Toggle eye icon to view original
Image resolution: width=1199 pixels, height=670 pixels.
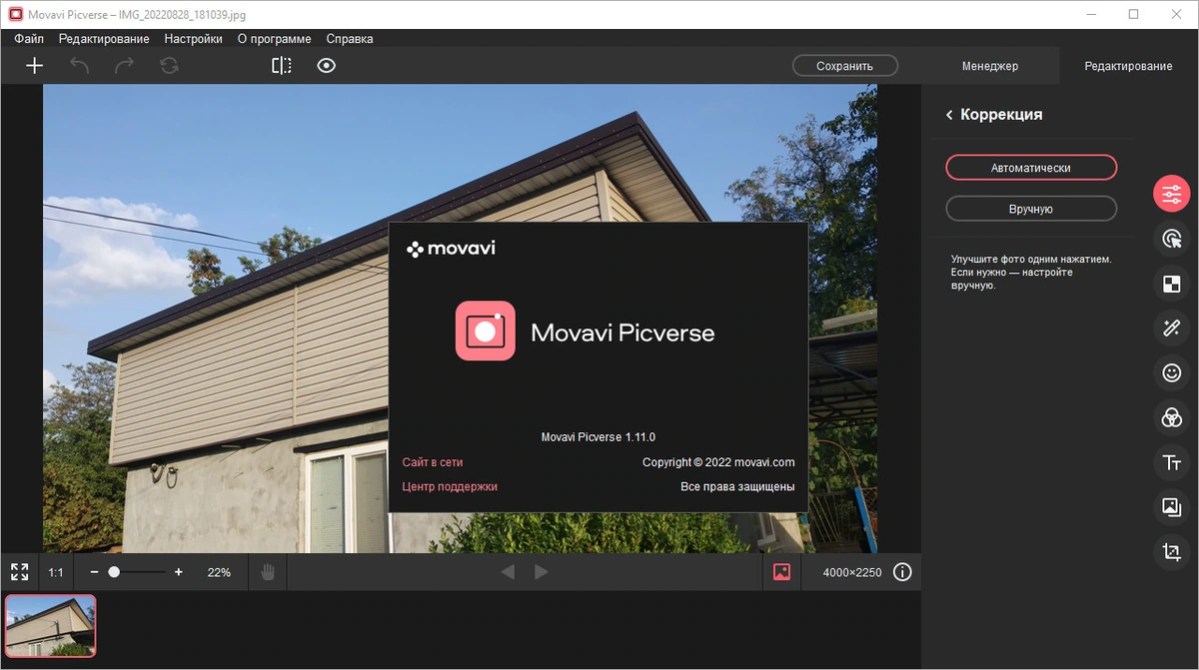pos(327,66)
